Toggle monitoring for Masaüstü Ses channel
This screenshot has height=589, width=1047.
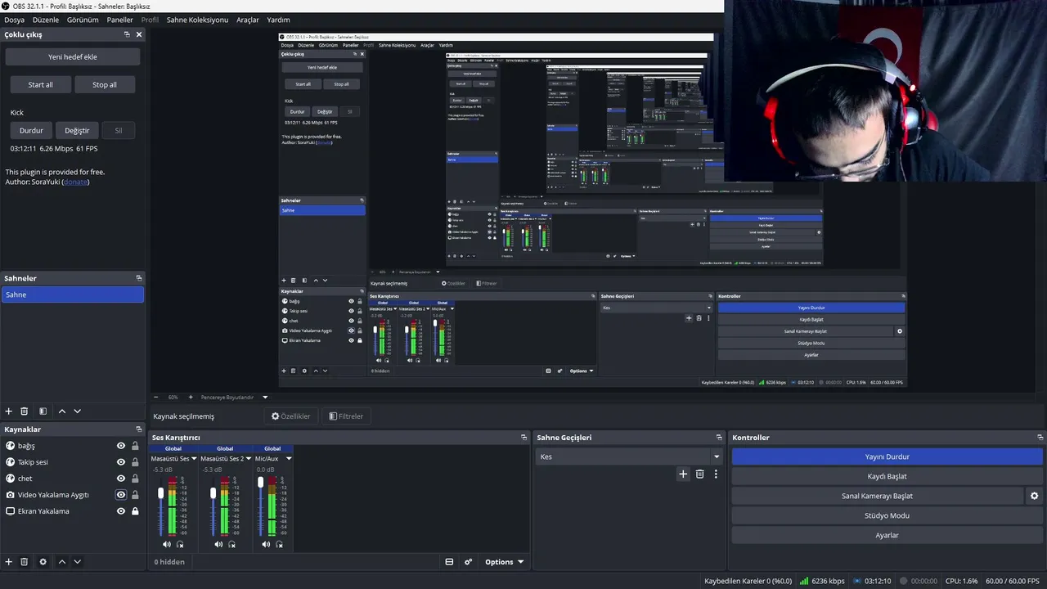coord(180,544)
